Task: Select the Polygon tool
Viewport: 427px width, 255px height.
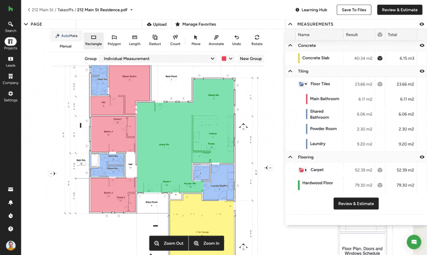Action: [114, 40]
